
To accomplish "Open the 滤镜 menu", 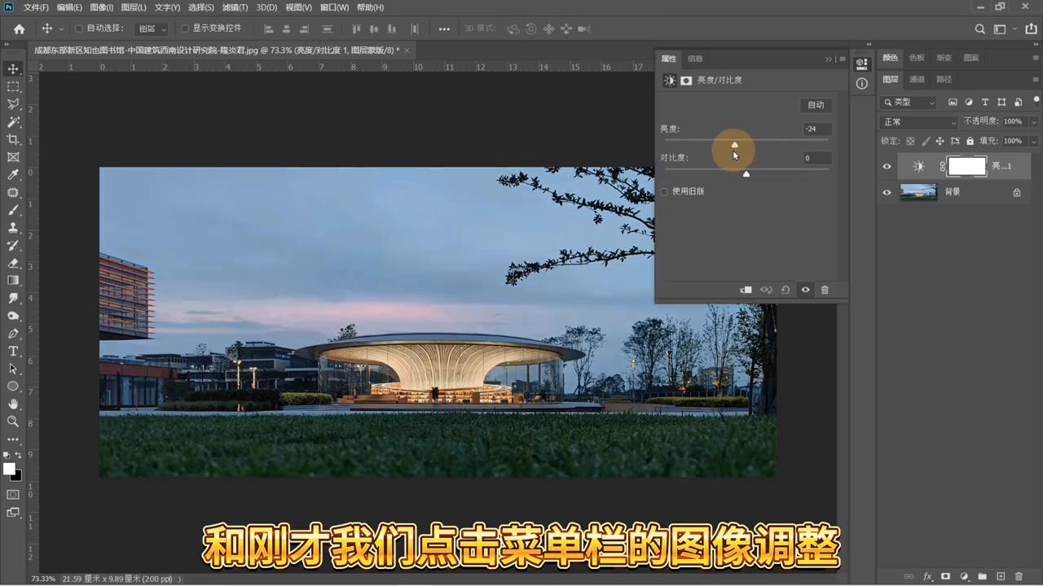I will click(233, 7).
